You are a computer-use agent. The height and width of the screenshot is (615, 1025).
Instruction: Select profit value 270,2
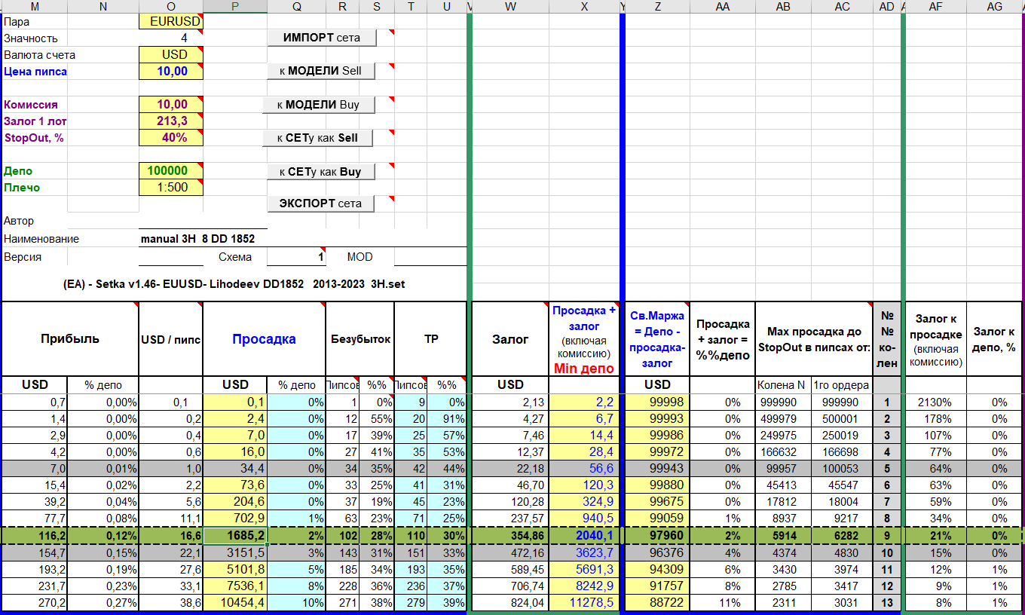[x=35, y=602]
